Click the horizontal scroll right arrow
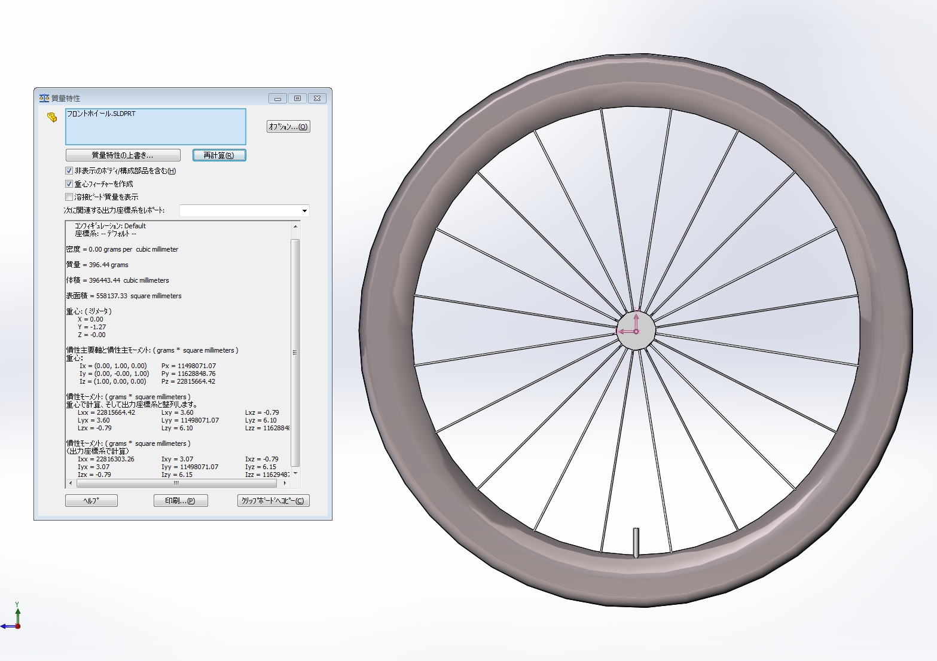The image size is (937, 661). pyautogui.click(x=285, y=483)
